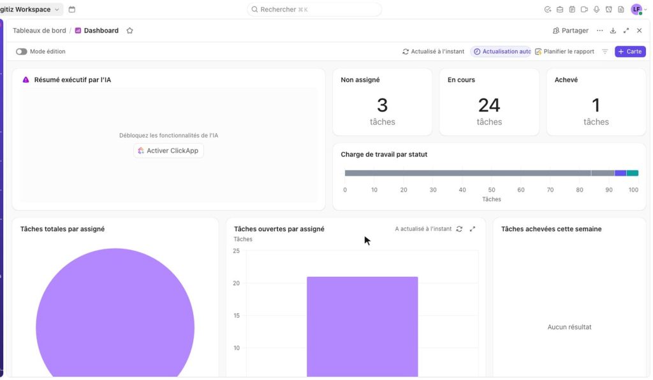This screenshot has width=653, height=380.
Task: Focus the Rechercher search field
Action: (x=314, y=9)
